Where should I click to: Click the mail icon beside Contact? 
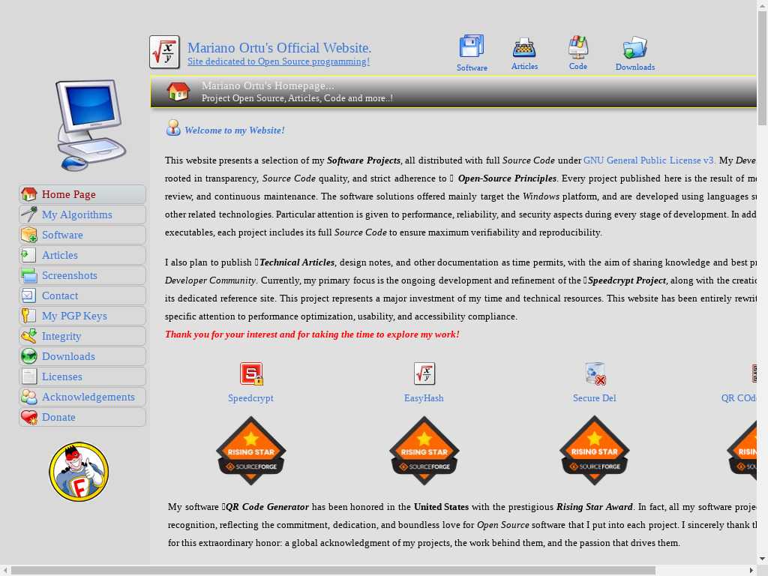pos(28,295)
